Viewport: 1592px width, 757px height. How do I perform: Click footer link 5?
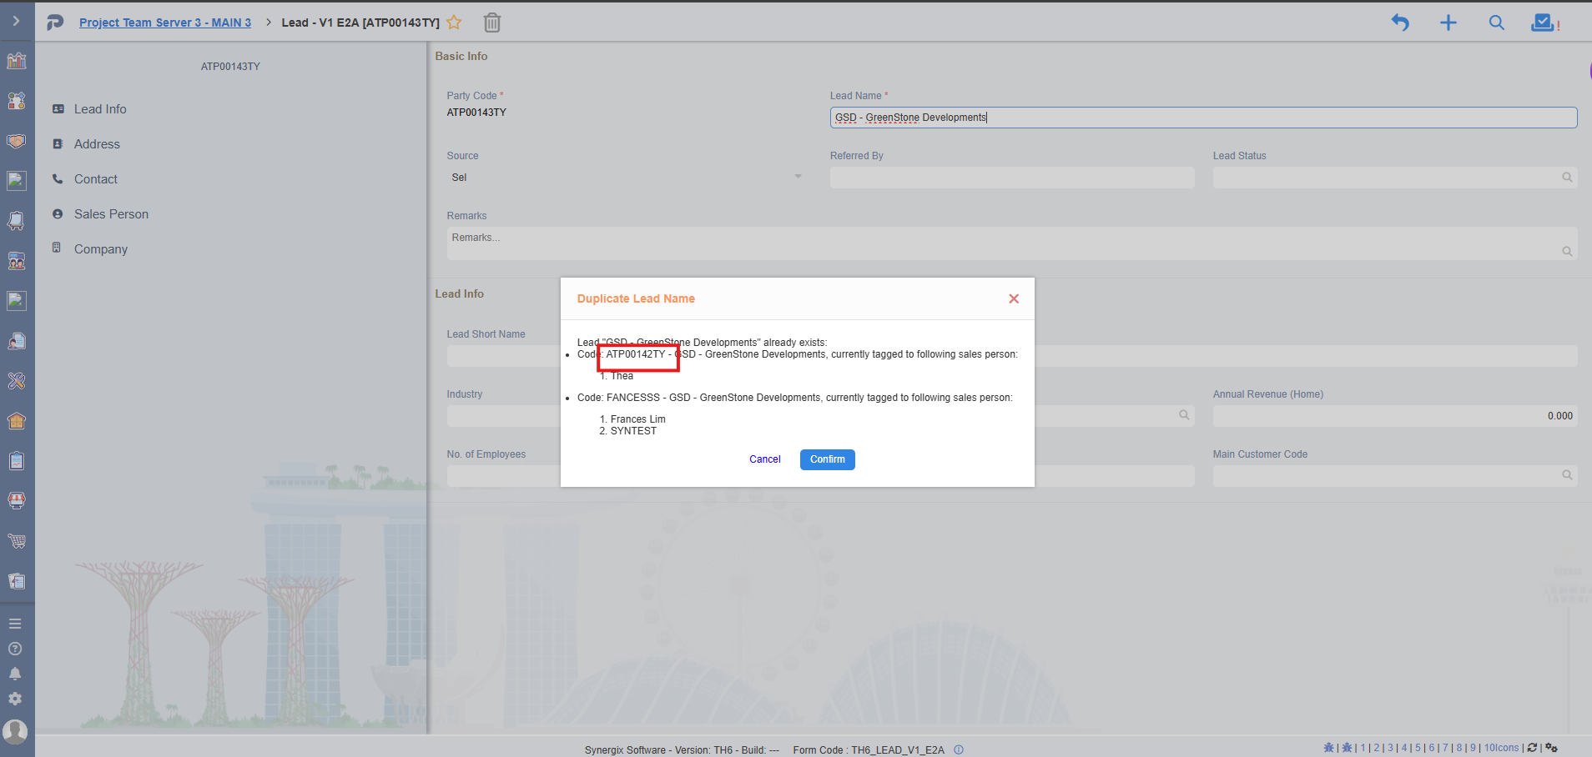[x=1418, y=748]
